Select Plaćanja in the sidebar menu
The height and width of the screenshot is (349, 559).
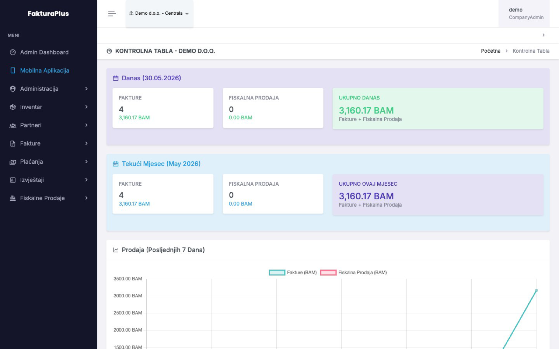pos(49,162)
